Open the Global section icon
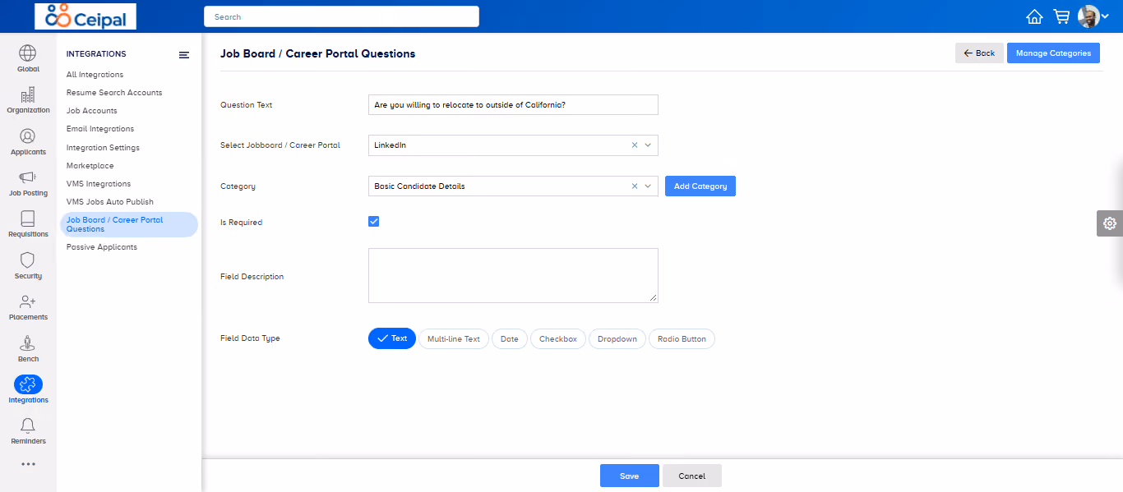 pyautogui.click(x=28, y=53)
